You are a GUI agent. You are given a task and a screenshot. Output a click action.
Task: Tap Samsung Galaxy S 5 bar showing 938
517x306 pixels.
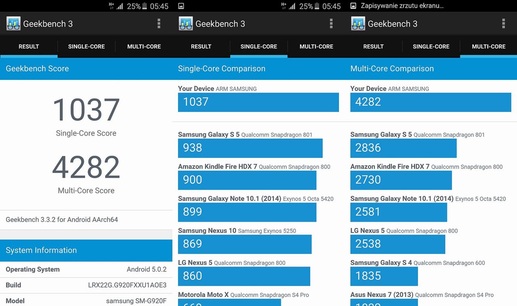(250, 148)
